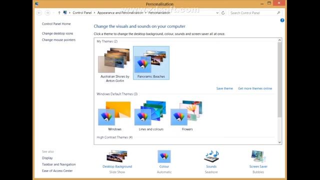
Task: Click the My Themes (2) heading
Action: pyautogui.click(x=107, y=41)
